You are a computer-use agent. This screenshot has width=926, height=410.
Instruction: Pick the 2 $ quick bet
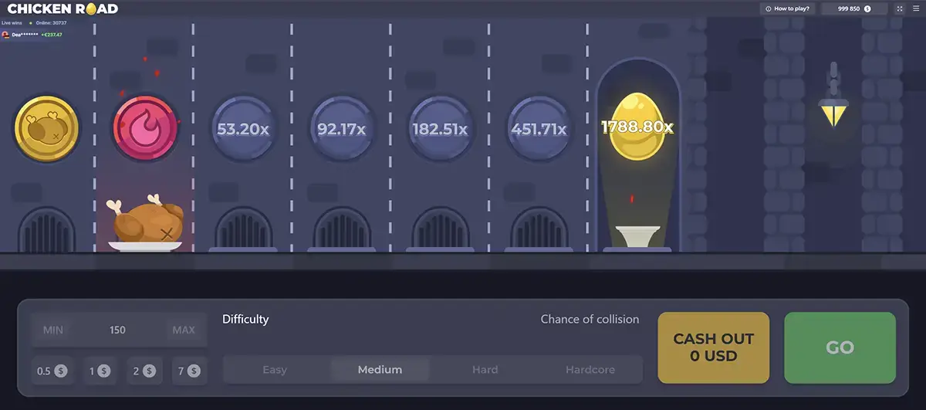(x=144, y=371)
